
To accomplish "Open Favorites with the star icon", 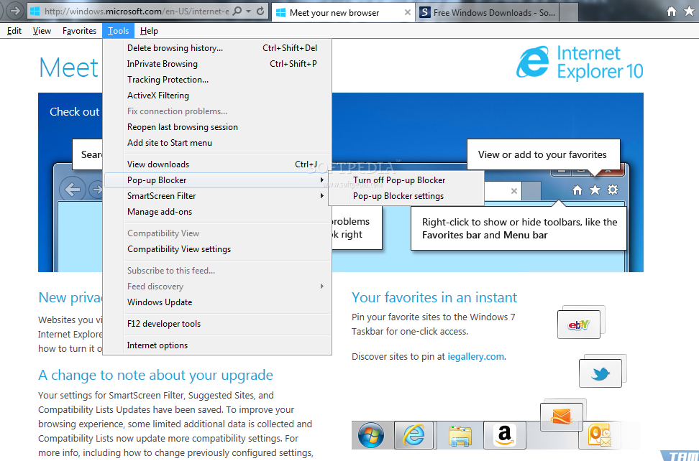I will tap(689, 11).
